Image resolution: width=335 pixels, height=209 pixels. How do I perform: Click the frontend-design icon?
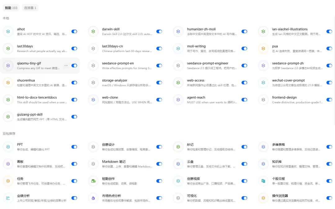coord(263,100)
